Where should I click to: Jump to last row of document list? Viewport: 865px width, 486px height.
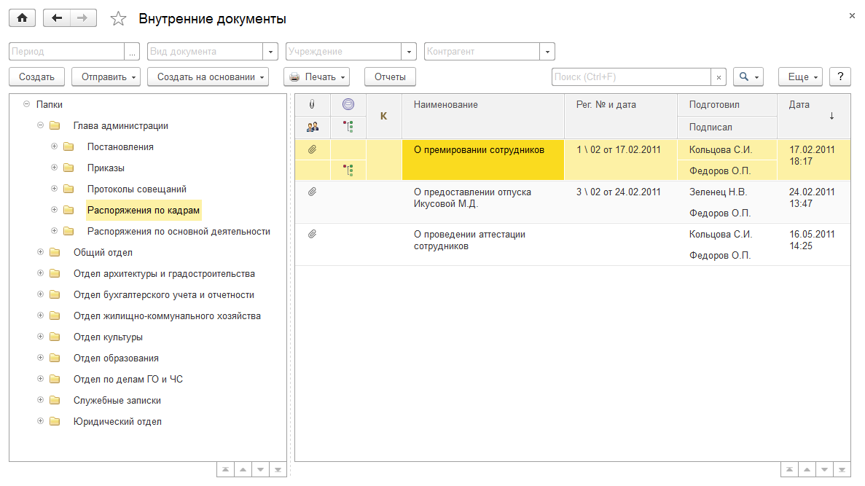point(842,469)
